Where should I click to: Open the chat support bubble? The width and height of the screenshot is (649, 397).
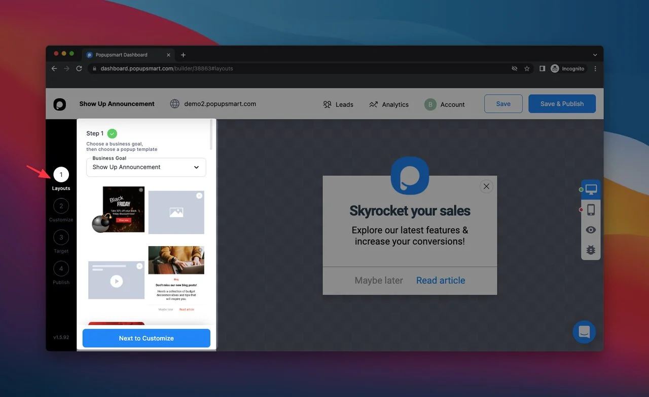click(584, 332)
